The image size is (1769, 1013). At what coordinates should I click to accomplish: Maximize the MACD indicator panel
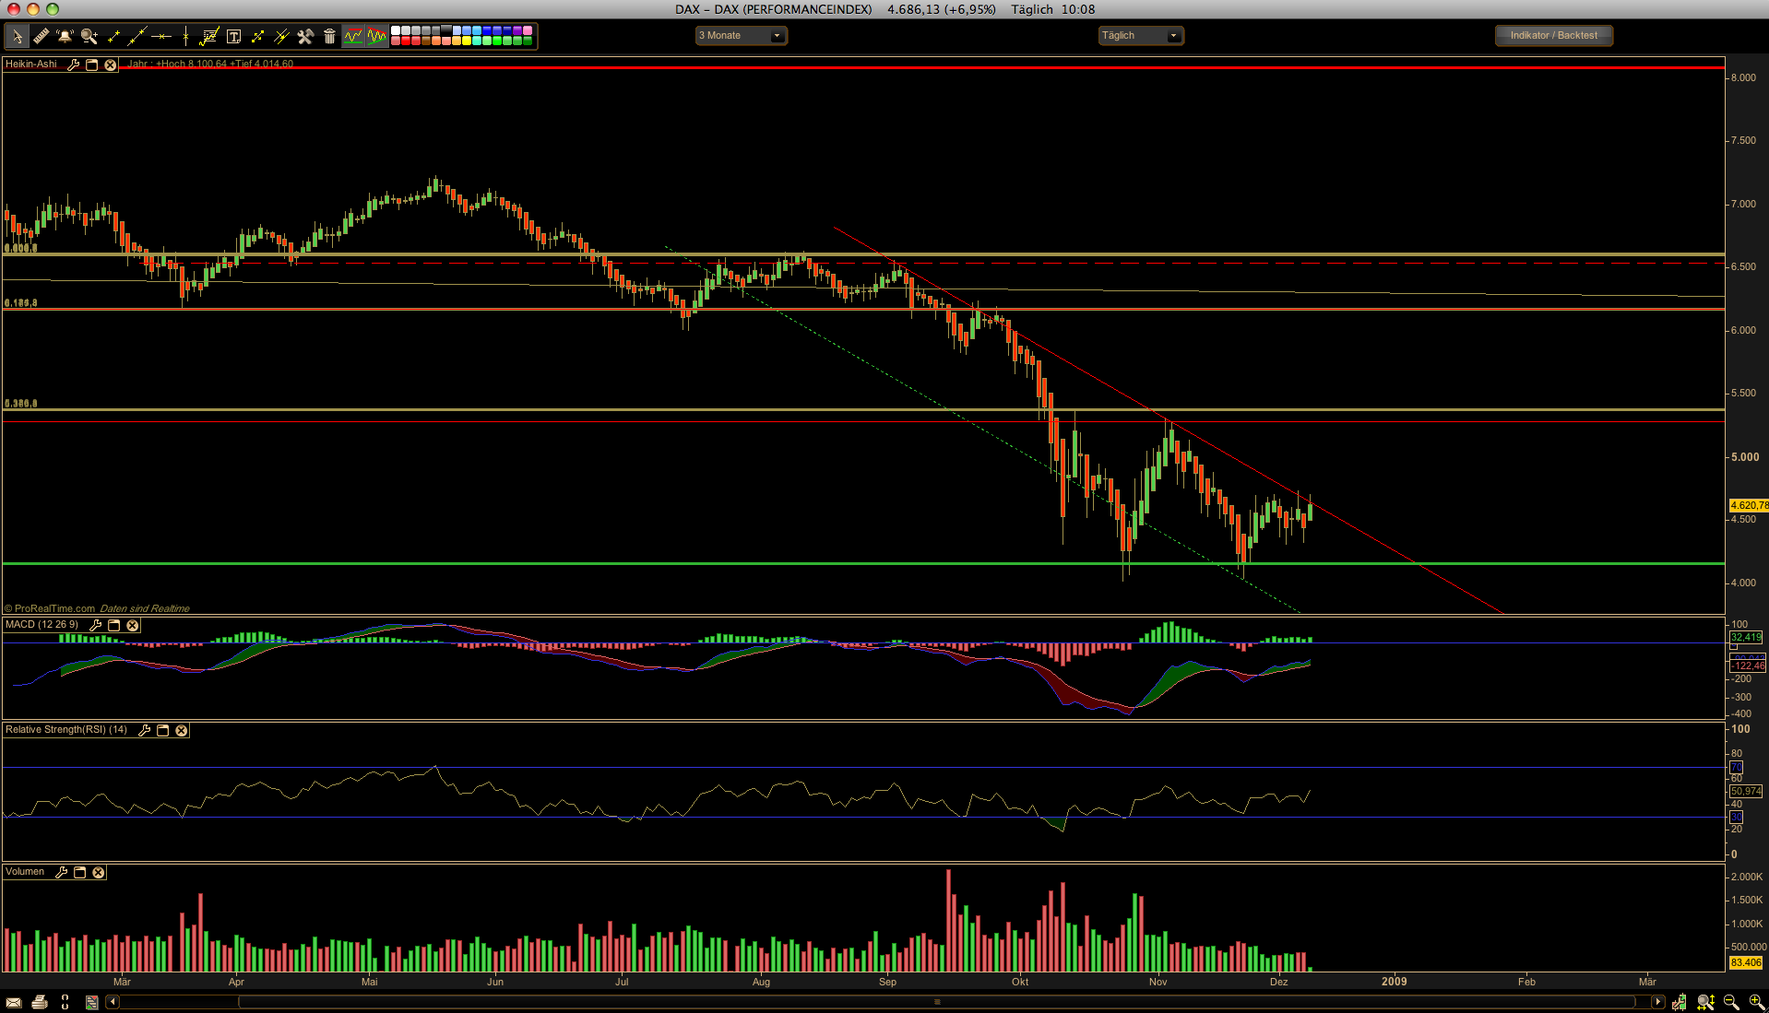click(x=114, y=625)
